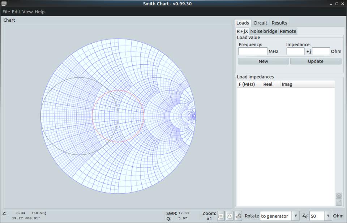Click the Frequency MHz input field

pyautogui.click(x=253, y=51)
